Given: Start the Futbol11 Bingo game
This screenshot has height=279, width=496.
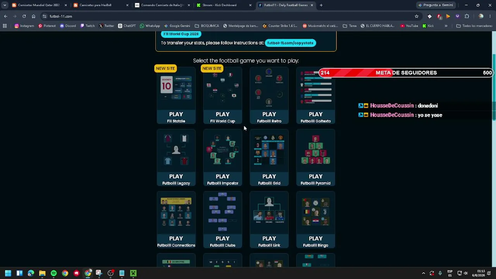Looking at the screenshot, I should click(315, 220).
